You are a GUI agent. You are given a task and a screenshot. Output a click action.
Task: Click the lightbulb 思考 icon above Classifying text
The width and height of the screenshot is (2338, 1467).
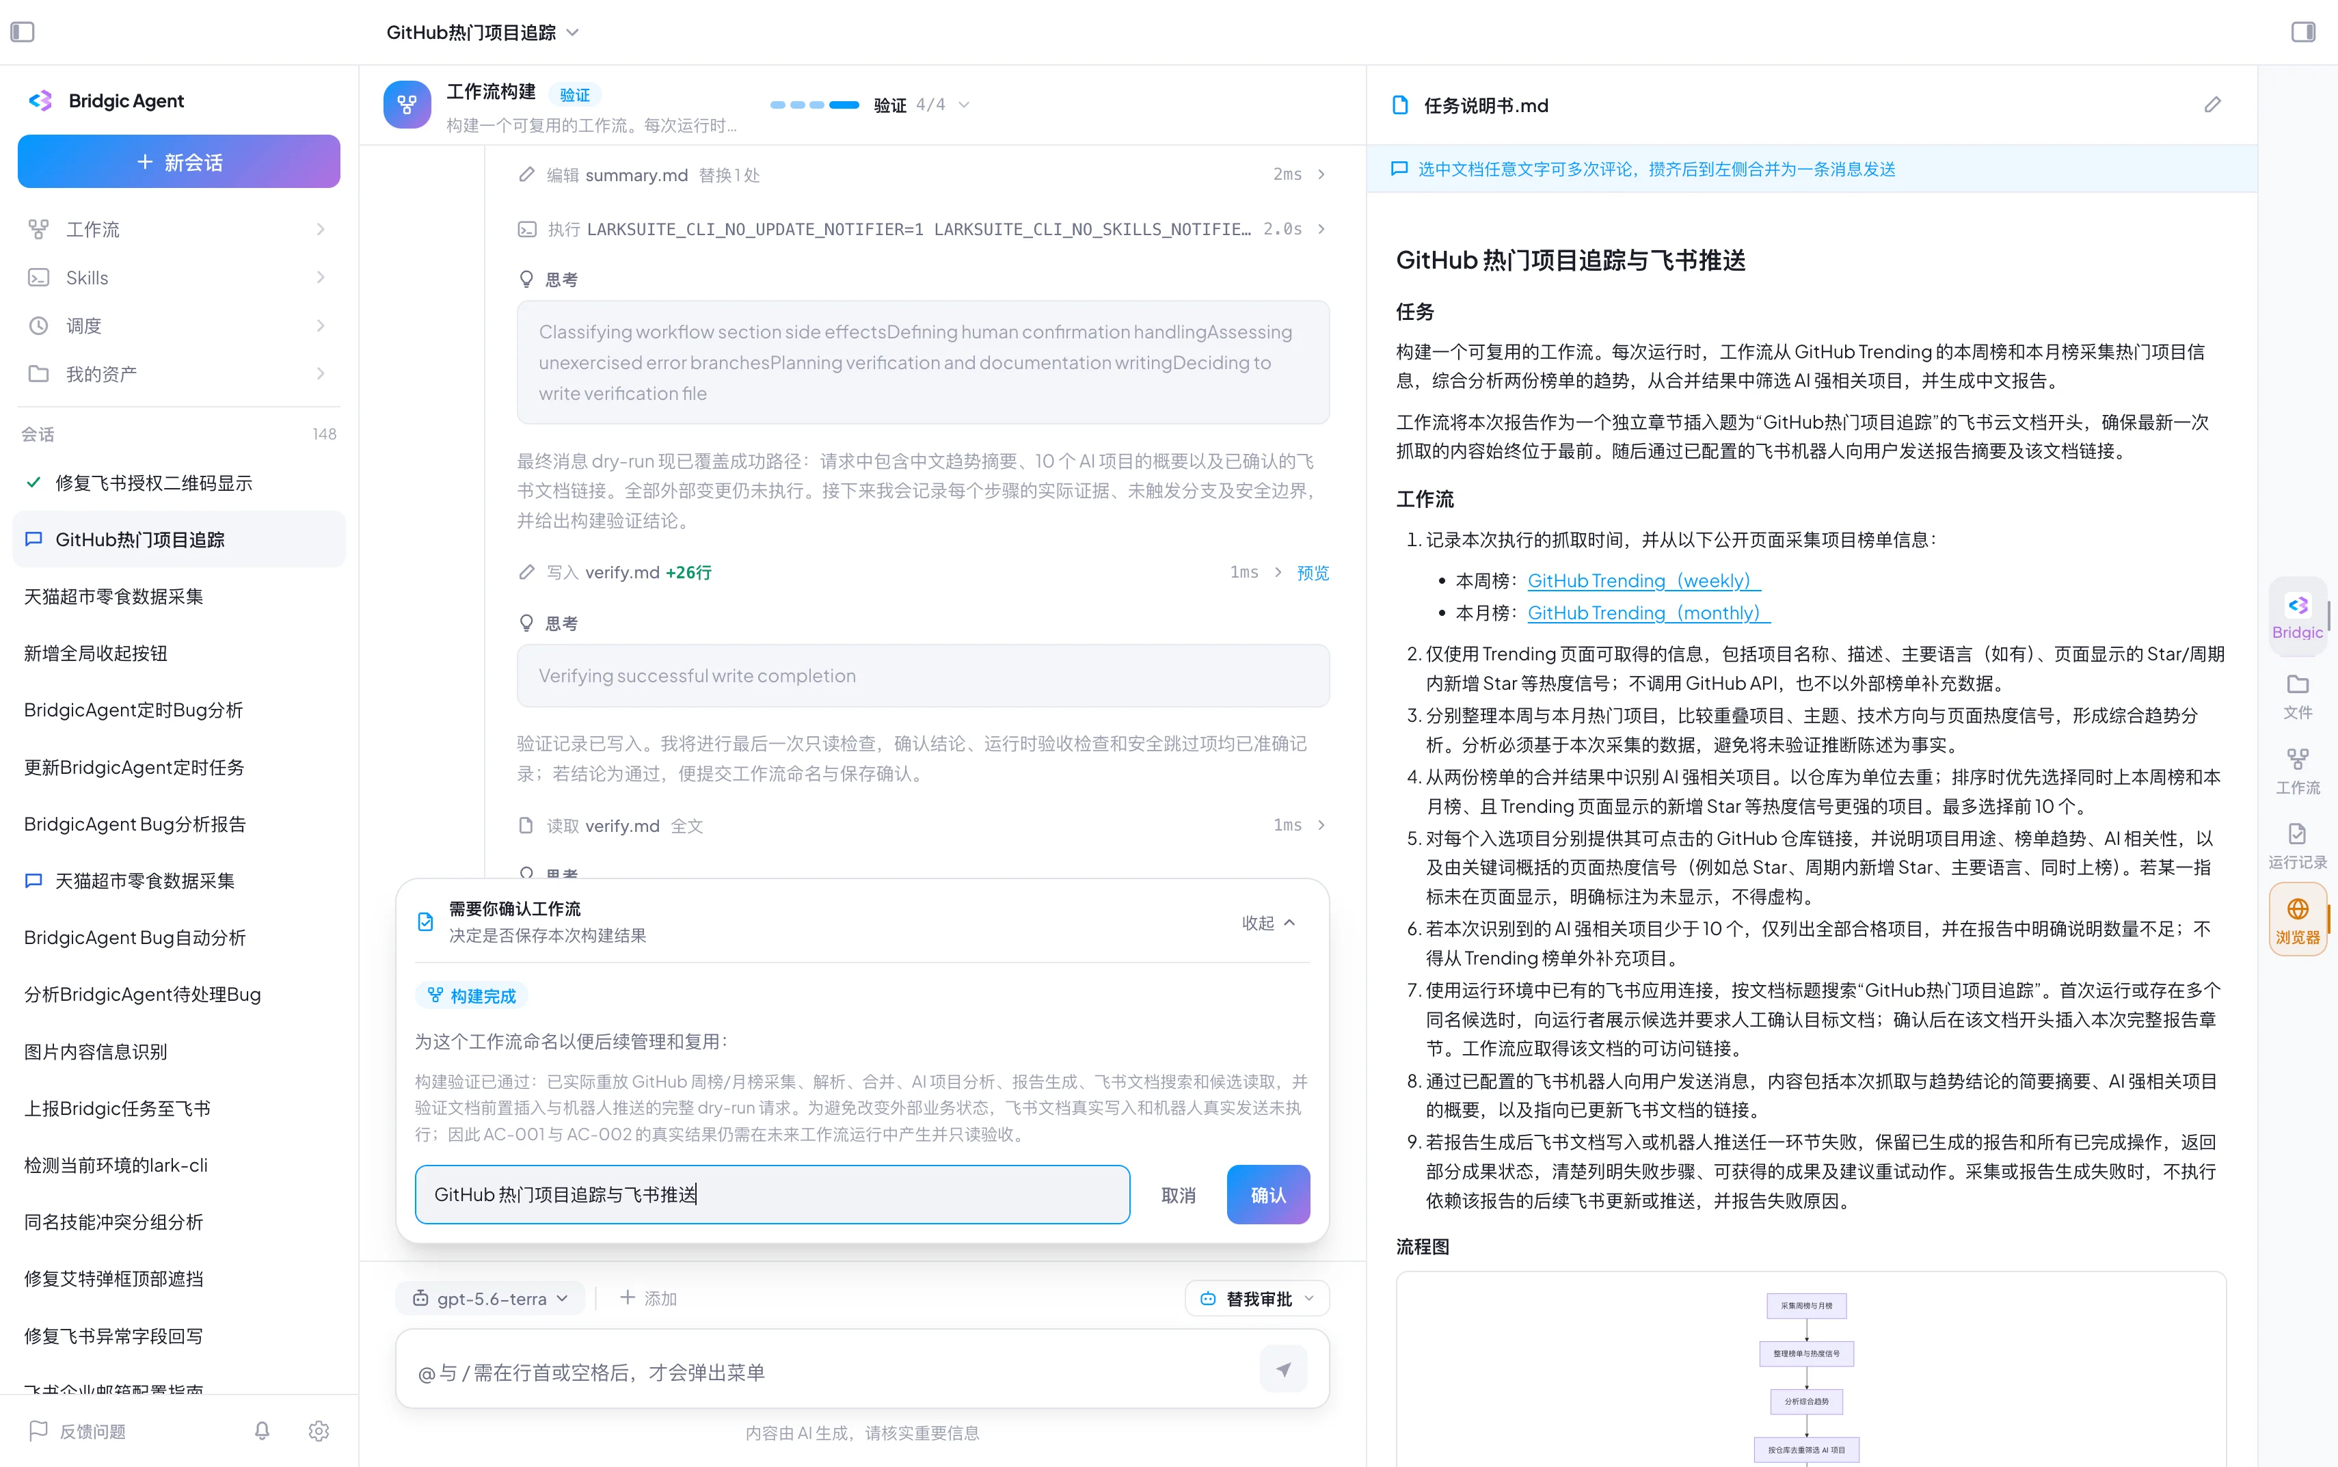[527, 280]
